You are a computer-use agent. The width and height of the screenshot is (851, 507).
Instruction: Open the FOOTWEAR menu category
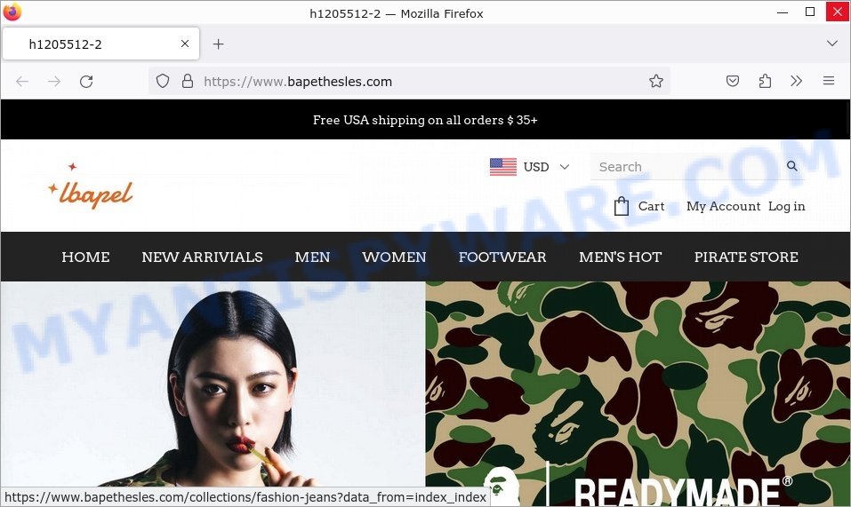point(502,257)
